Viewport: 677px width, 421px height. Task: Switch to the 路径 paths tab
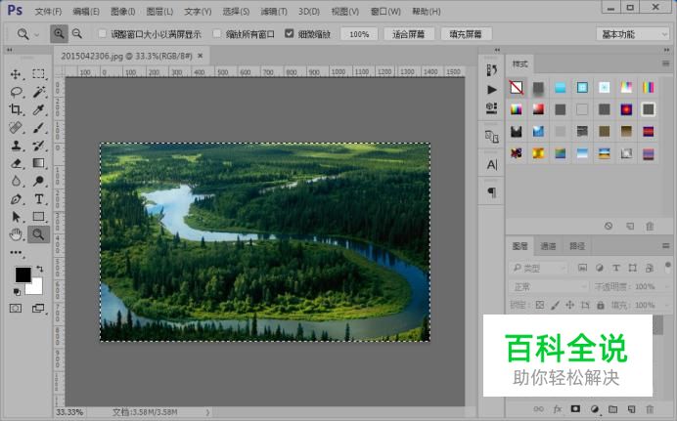click(577, 246)
